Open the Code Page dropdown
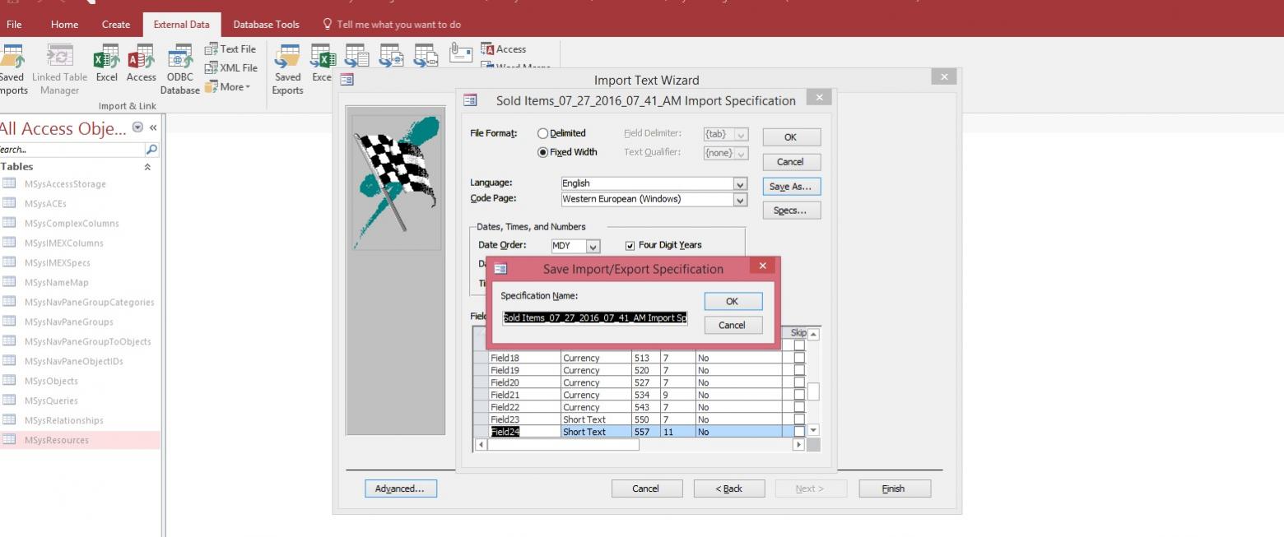The height and width of the screenshot is (537, 1284). (739, 200)
